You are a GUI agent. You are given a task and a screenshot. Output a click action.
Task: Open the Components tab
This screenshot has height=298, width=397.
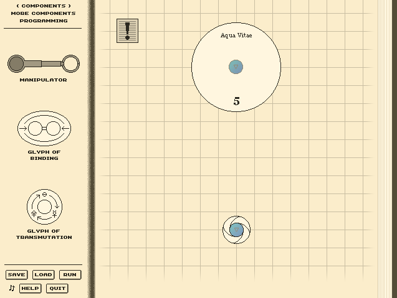click(x=43, y=6)
